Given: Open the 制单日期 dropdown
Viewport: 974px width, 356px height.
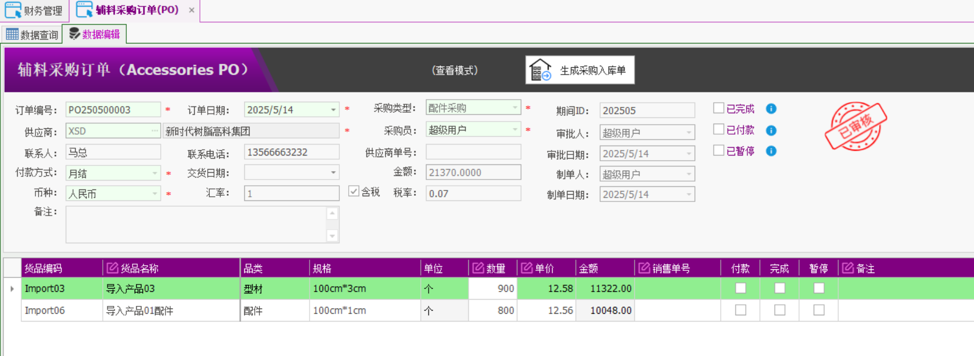Looking at the screenshot, I should [x=688, y=194].
